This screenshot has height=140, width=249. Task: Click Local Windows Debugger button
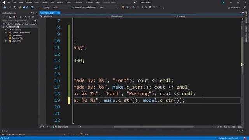coord(84,7)
